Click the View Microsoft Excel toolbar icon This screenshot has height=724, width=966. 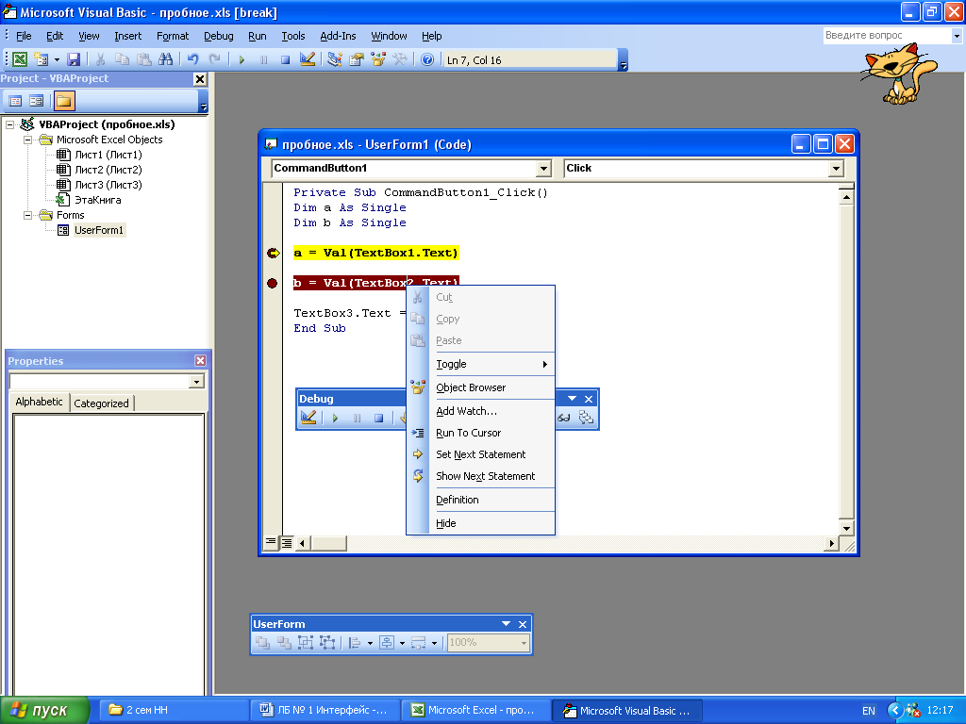(20, 59)
